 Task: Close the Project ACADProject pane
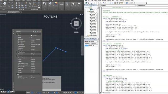97,5
